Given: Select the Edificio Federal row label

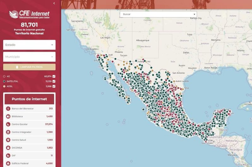Looking at the screenshot, I should click(x=20, y=164).
